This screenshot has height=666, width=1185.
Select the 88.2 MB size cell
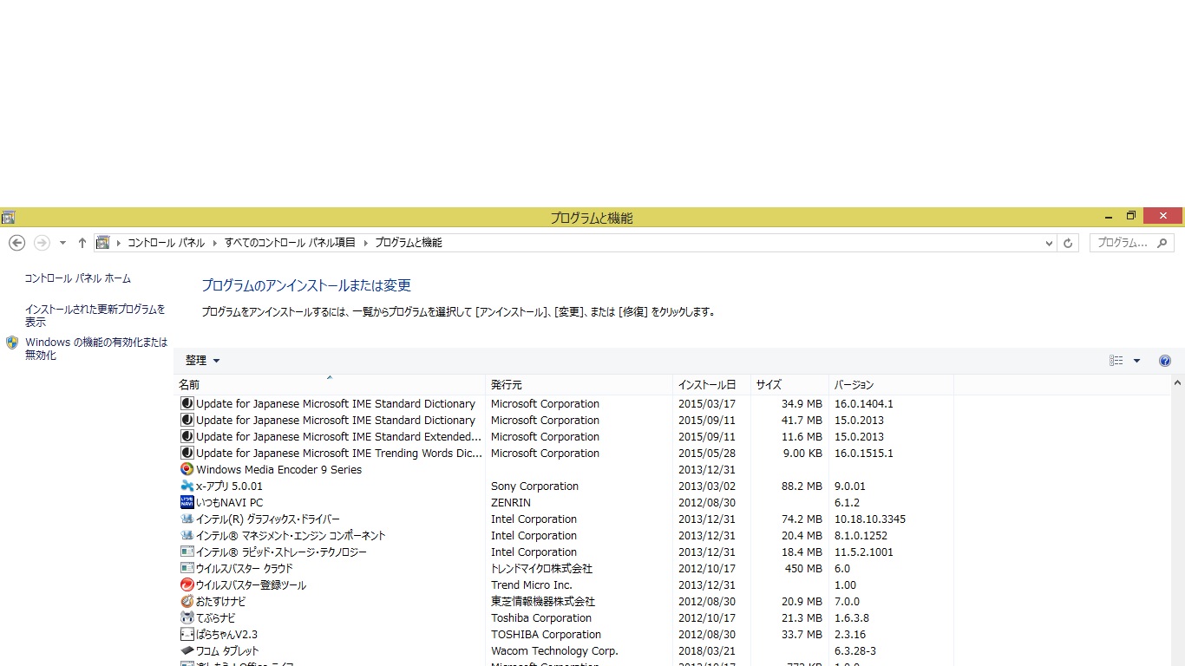pos(802,486)
